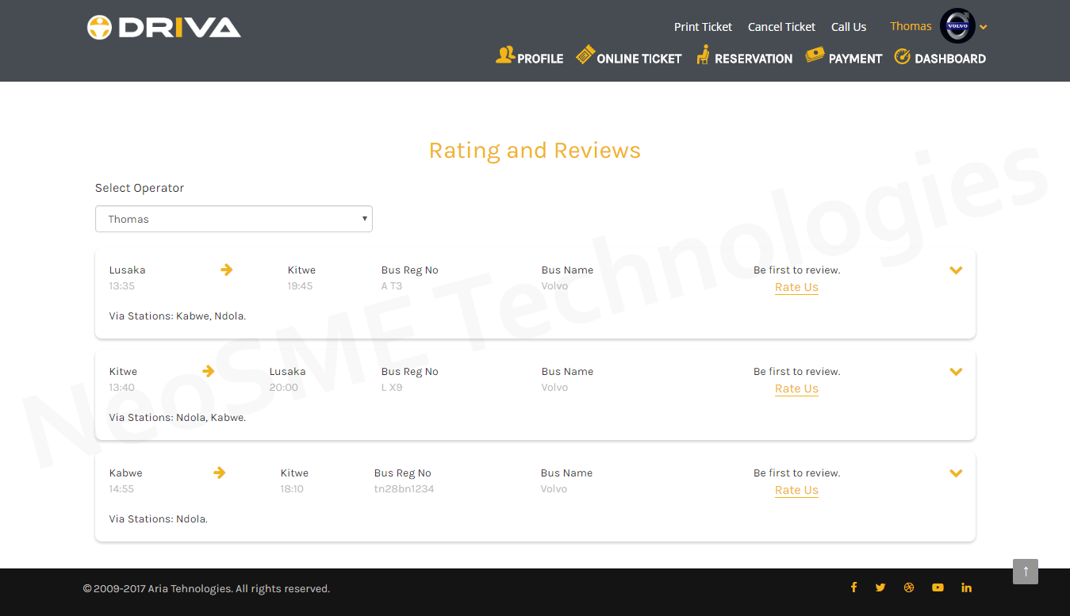Open the Payment icon
Image resolution: width=1070 pixels, height=616 pixels.
815,55
